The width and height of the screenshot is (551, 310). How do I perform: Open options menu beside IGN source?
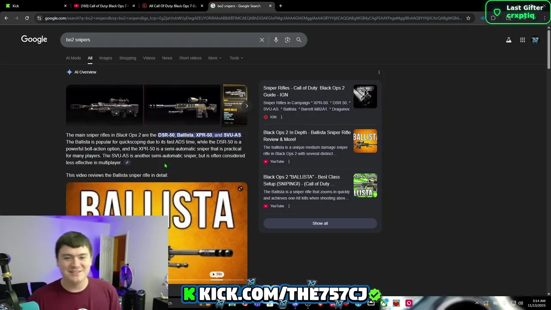click(x=282, y=117)
